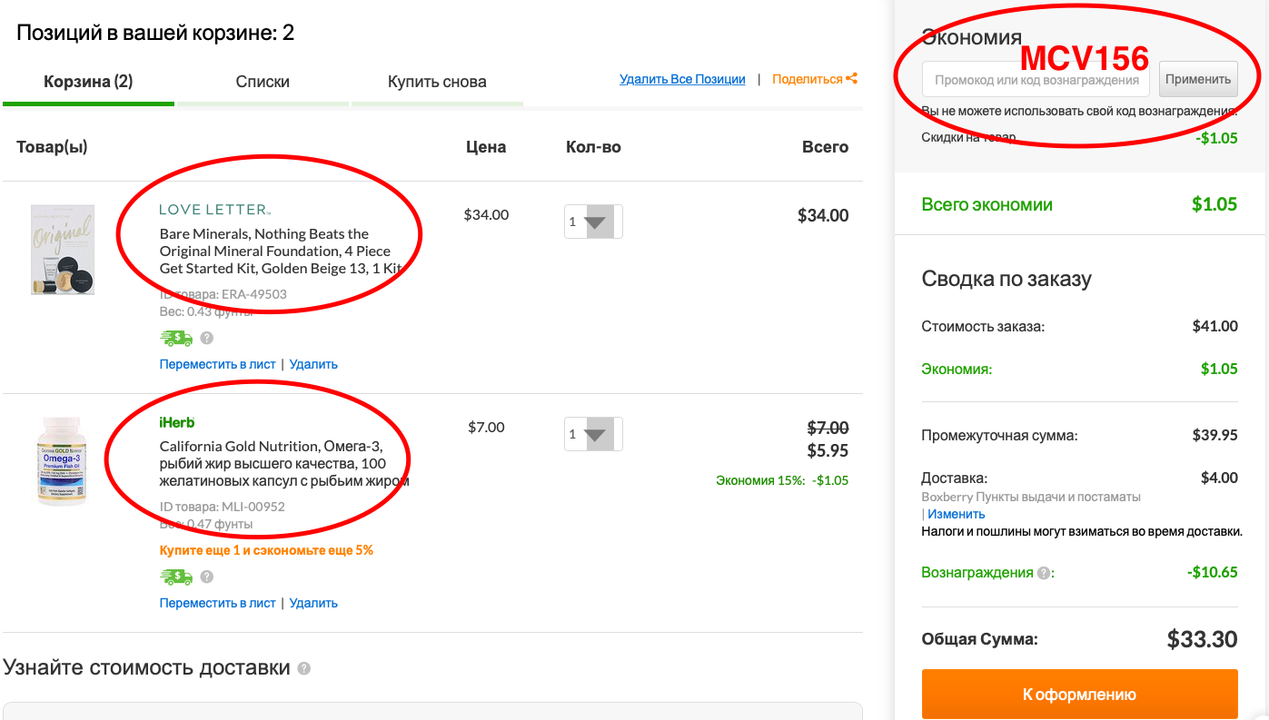The height and width of the screenshot is (720, 1269).
Task: Switch to Списки tab
Action: tap(263, 82)
